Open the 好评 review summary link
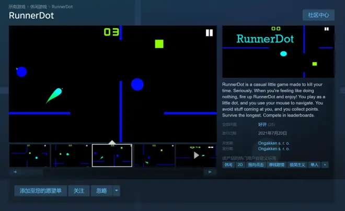Image resolution: width=345 pixels, height=211 pixels. (x=262, y=125)
